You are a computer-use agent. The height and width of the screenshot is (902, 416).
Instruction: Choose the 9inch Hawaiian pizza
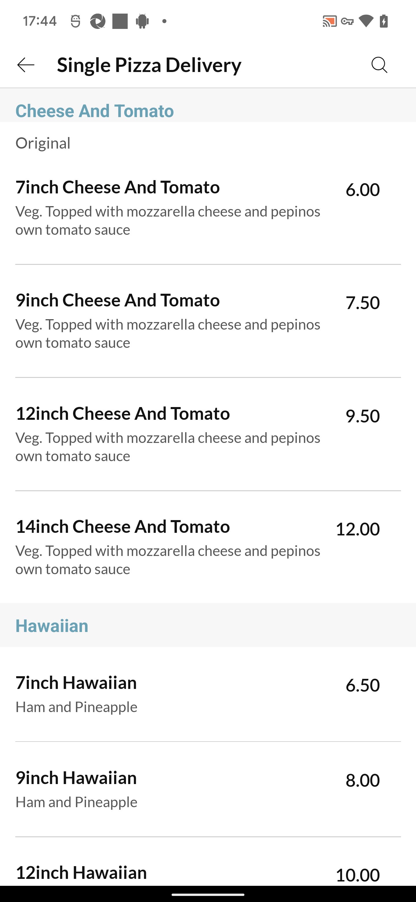(168, 789)
